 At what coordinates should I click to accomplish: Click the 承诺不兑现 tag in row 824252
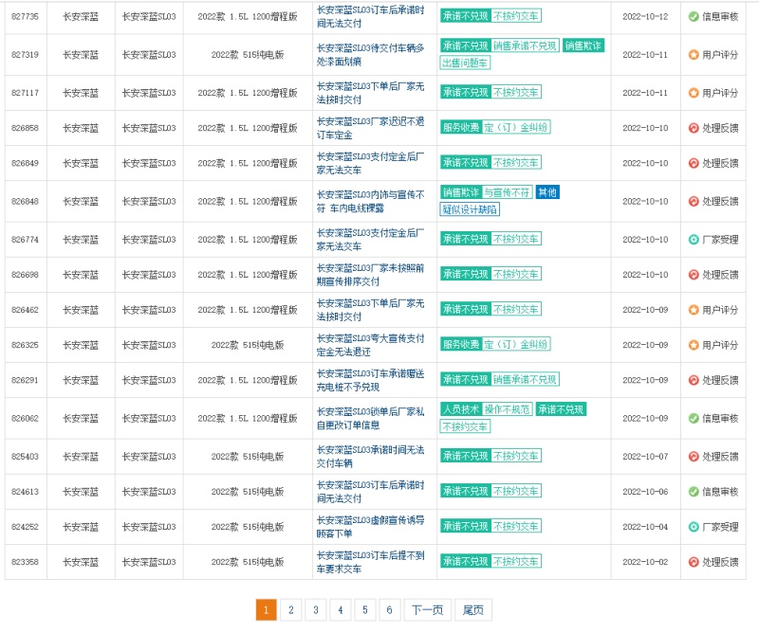point(466,526)
